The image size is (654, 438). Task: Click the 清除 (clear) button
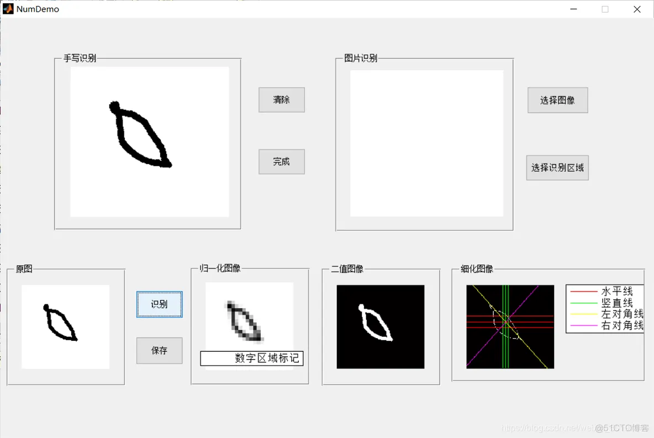click(x=282, y=100)
